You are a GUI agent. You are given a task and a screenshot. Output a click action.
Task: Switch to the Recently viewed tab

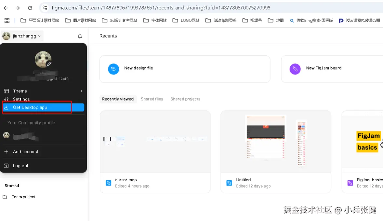[x=118, y=99]
